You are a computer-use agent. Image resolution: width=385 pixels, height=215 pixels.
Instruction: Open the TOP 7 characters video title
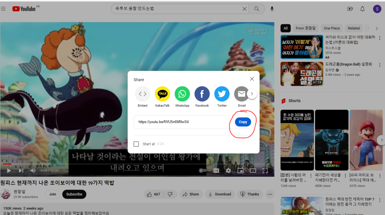pyautogui.click(x=350, y=202)
